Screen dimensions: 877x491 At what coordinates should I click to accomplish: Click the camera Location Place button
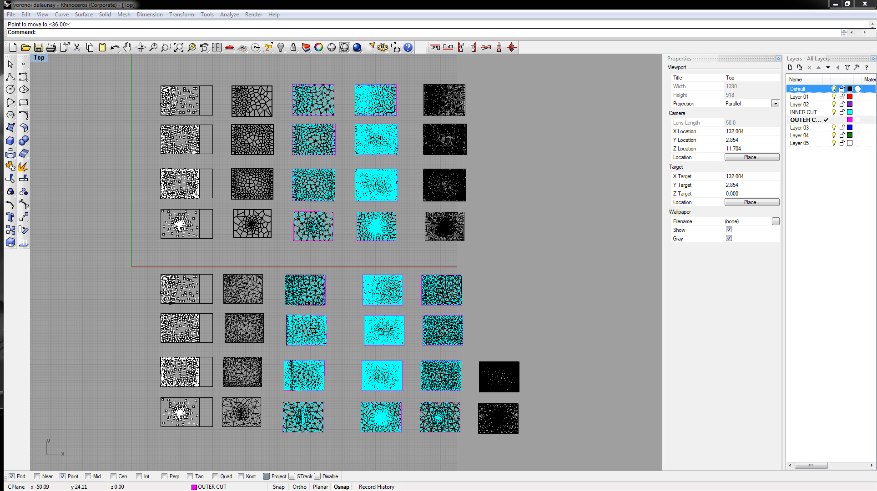[752, 157]
